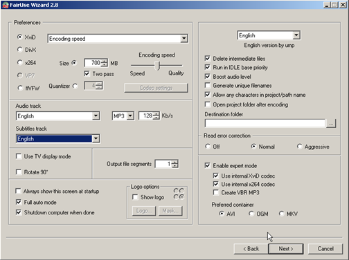Screen dimensions: 349x260
Task: Enable Create VBR MP3
Action: (x=216, y=192)
